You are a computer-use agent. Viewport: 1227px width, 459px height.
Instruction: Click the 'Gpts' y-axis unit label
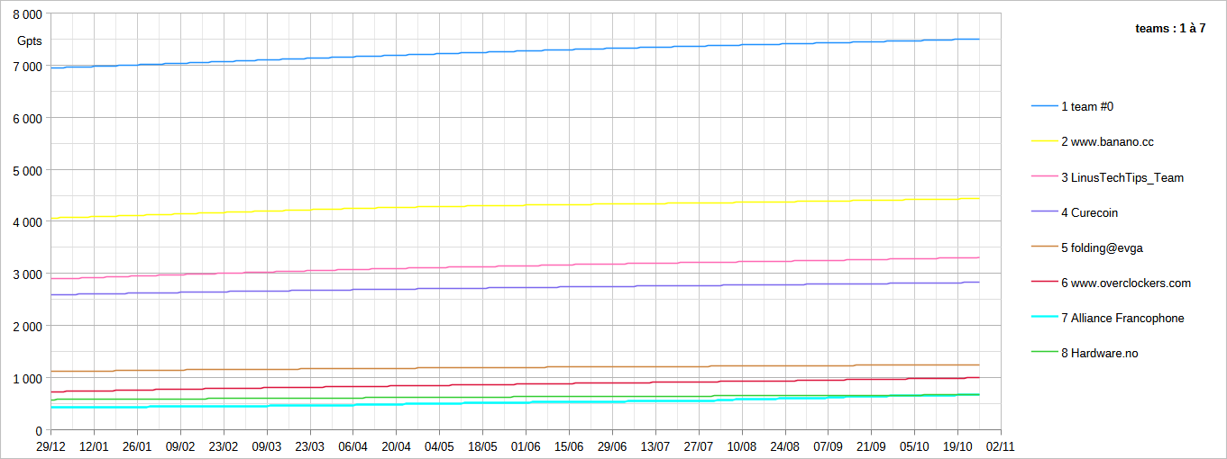[30, 41]
